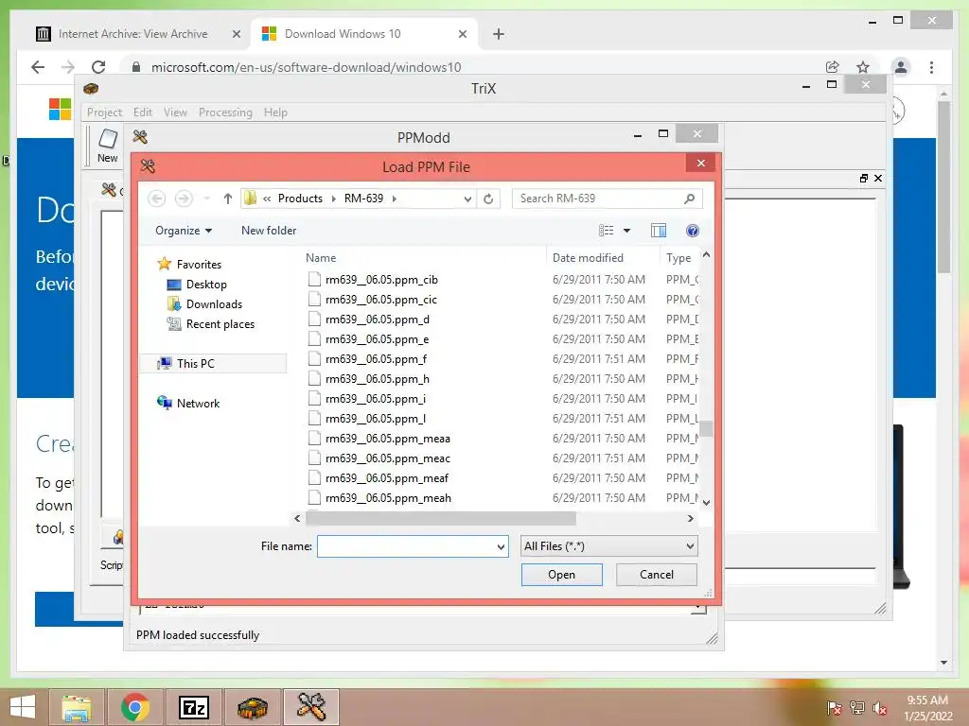Click the New project icon in TriX

coord(108,146)
